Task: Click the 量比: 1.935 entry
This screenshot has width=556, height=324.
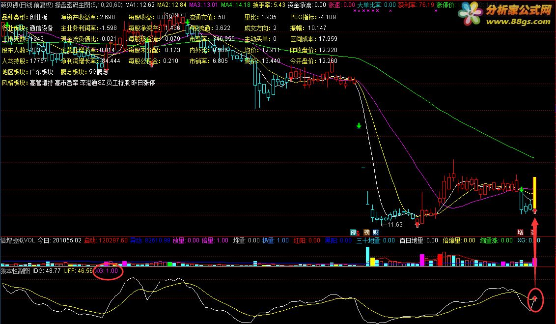Action: click(260, 17)
